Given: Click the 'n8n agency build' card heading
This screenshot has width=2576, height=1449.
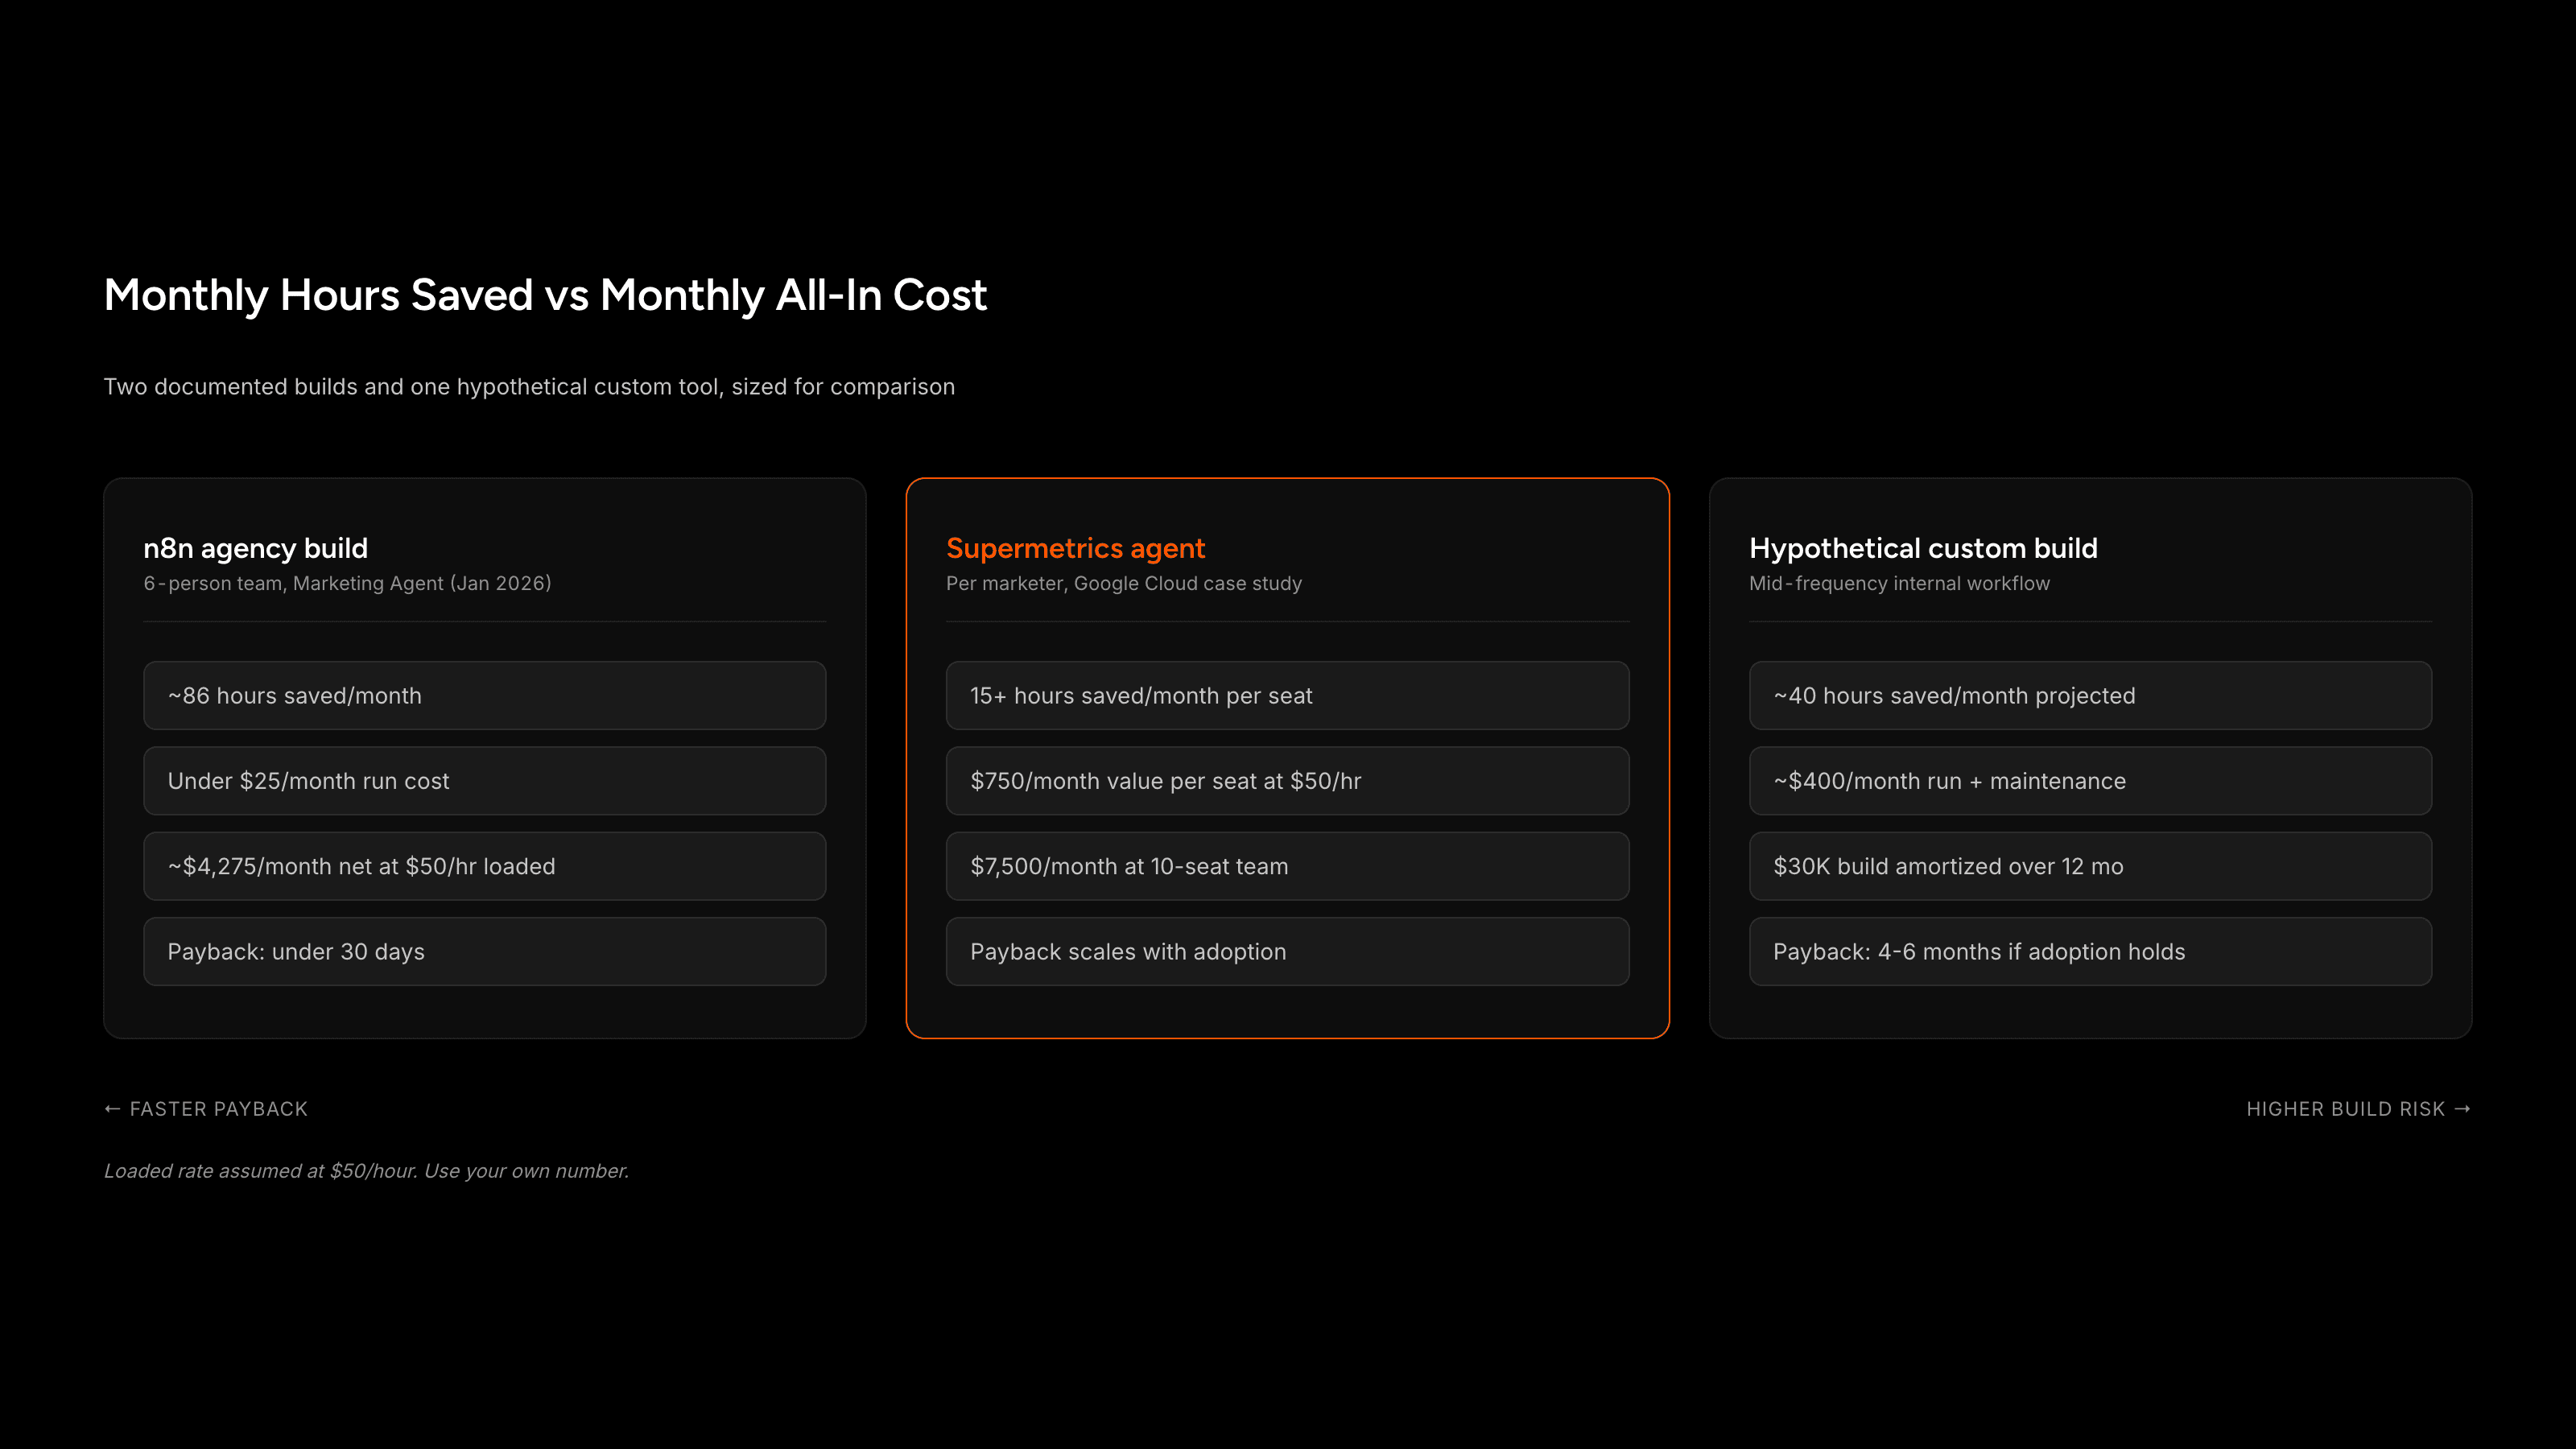Looking at the screenshot, I should tap(256, 548).
